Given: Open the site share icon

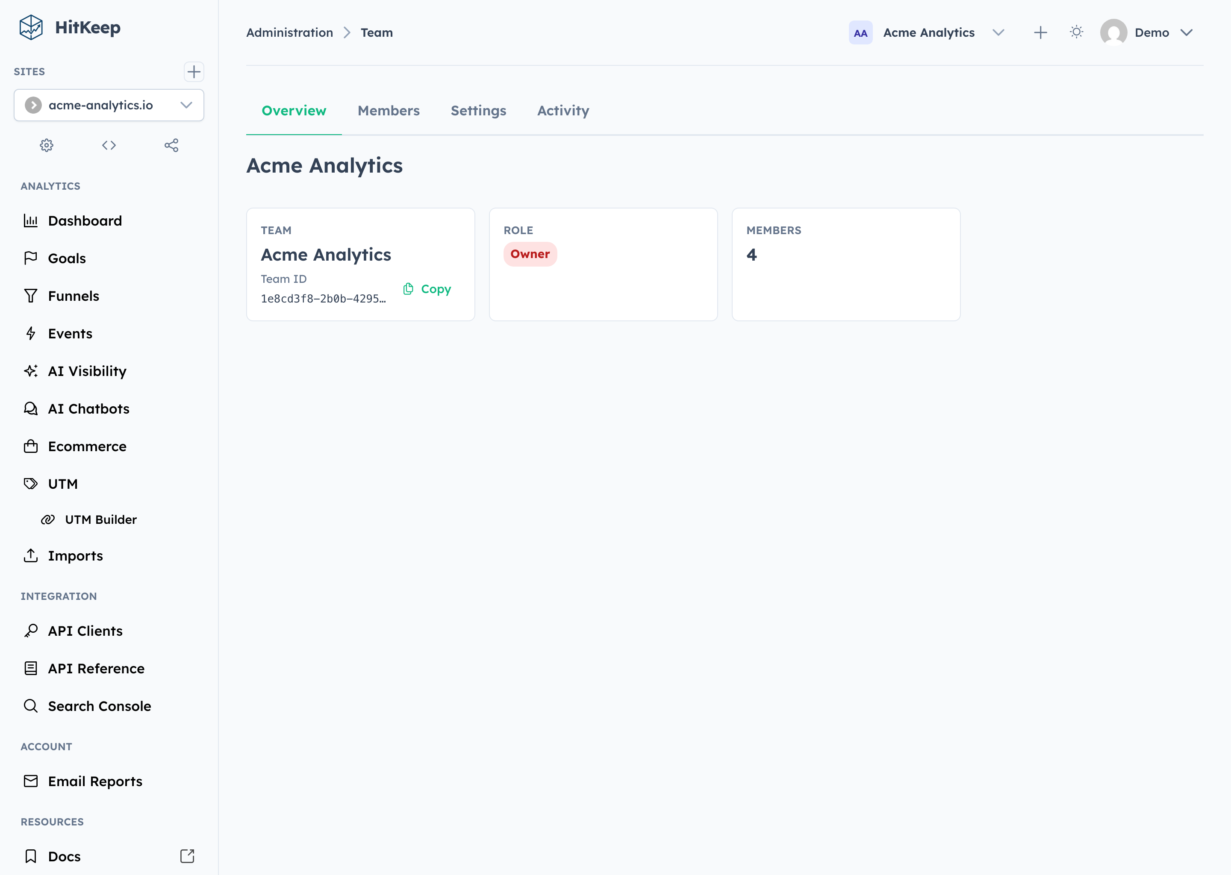Looking at the screenshot, I should click(x=171, y=145).
